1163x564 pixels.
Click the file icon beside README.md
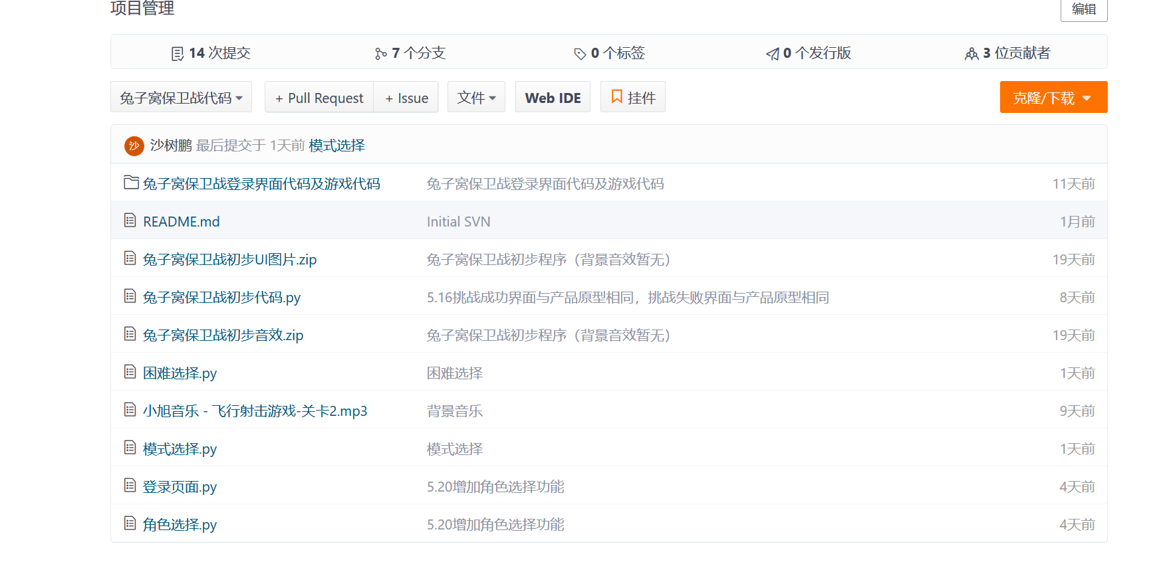click(x=130, y=221)
